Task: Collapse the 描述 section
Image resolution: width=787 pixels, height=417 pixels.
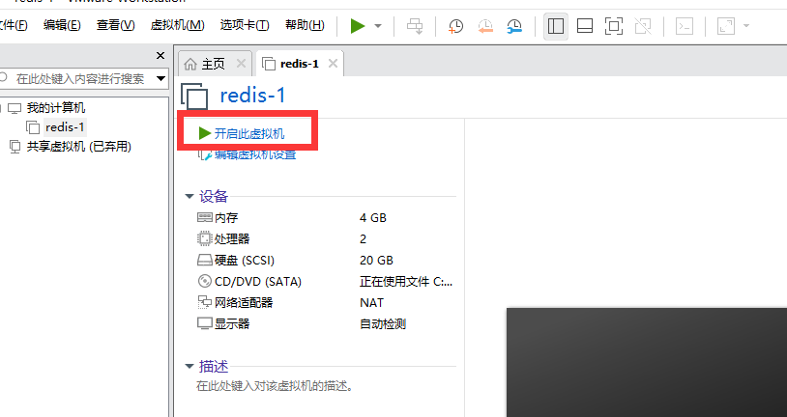Action: [x=189, y=367]
